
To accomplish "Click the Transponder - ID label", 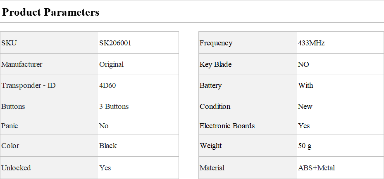I will (x=29, y=85).
